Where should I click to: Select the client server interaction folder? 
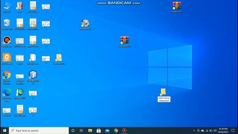[x=164, y=95]
